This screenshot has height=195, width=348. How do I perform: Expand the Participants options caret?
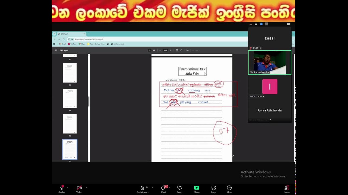[x=153, y=188]
